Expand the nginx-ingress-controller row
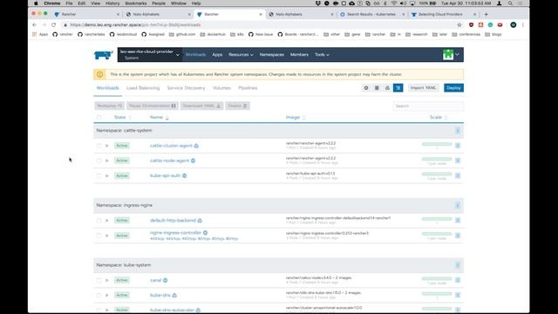The image size is (558, 314). pos(106,235)
